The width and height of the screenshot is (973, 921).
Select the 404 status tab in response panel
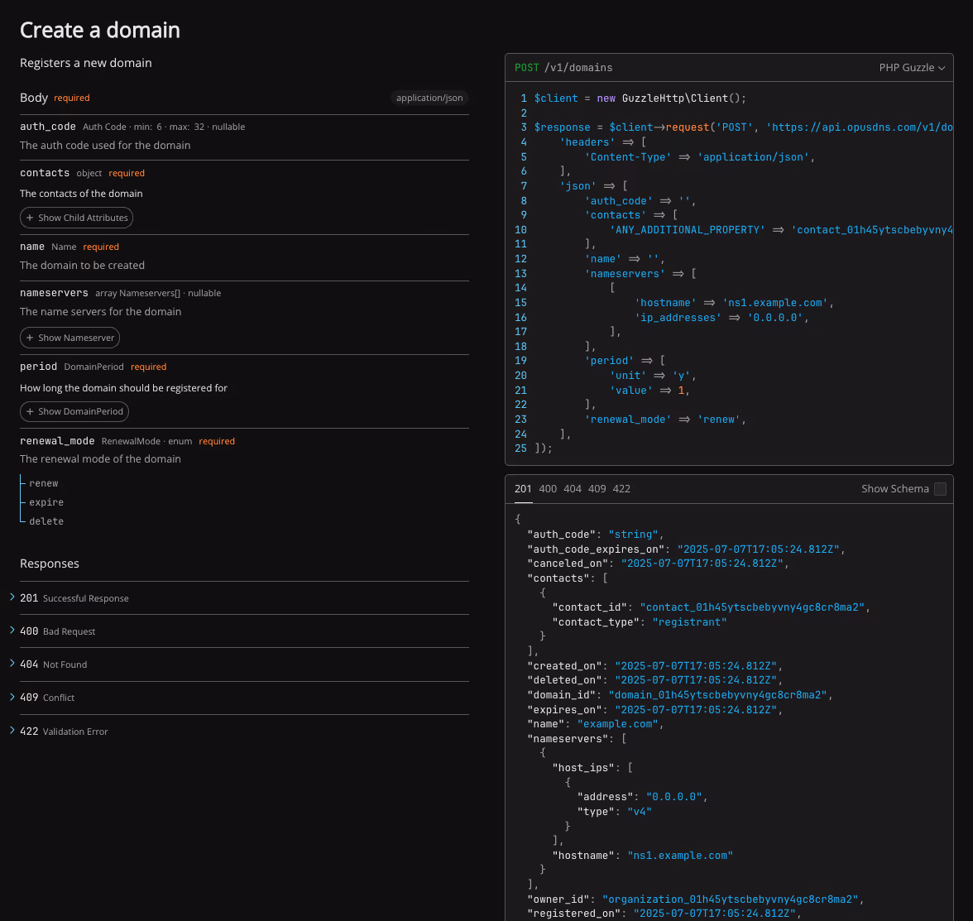point(573,489)
